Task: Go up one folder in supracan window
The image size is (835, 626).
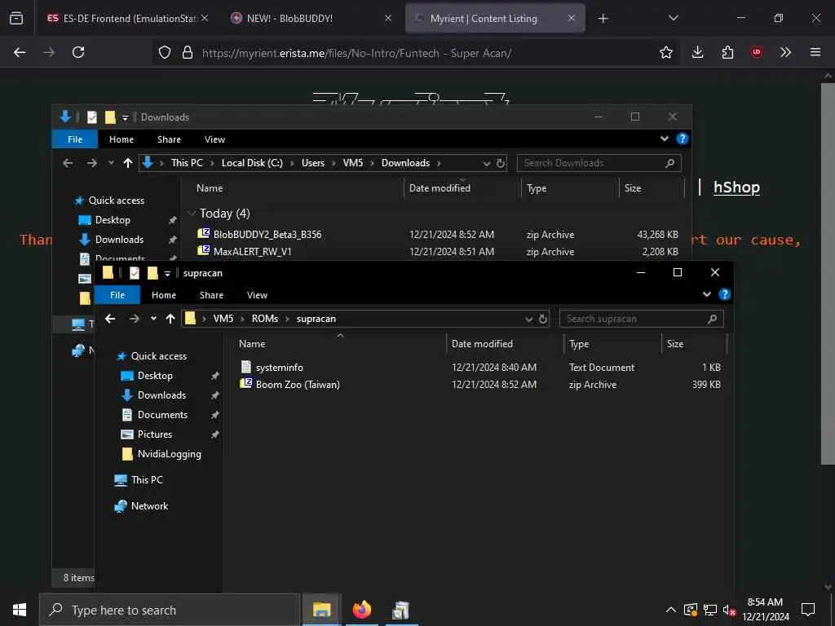Action: tap(170, 319)
